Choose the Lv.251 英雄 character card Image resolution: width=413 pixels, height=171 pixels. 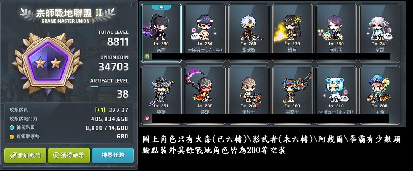pos(161,95)
